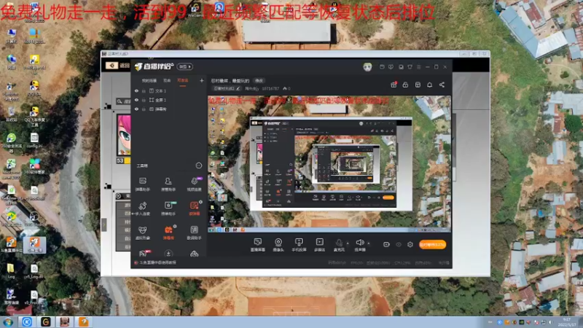The image size is (583, 328).
Task: Click the stream preview canvas
Action: [329, 164]
